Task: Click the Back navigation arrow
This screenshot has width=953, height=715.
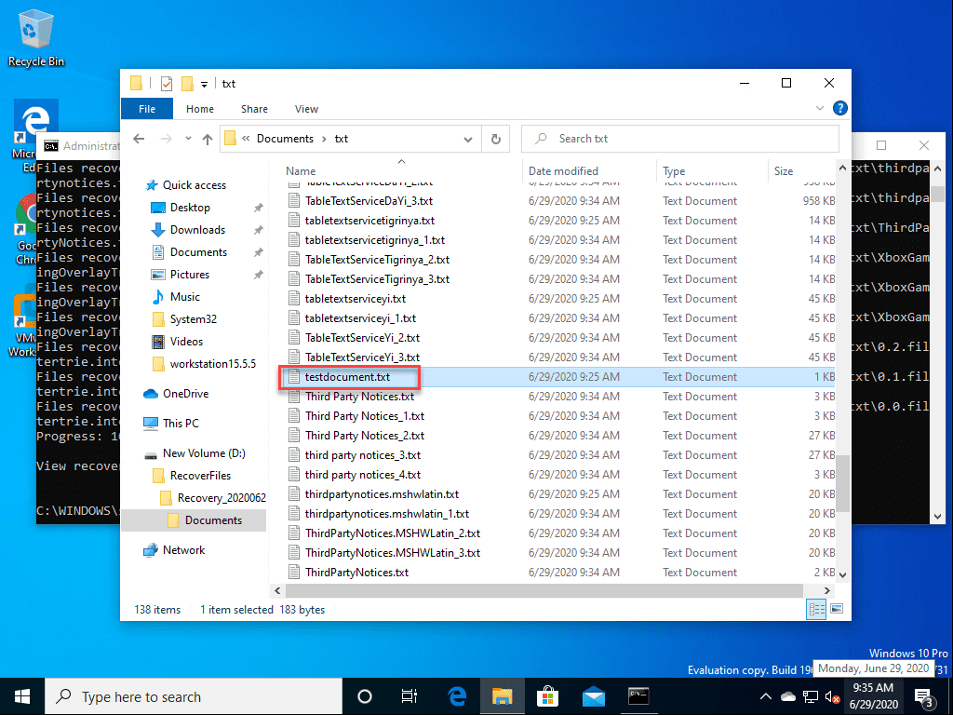Action: pos(140,139)
